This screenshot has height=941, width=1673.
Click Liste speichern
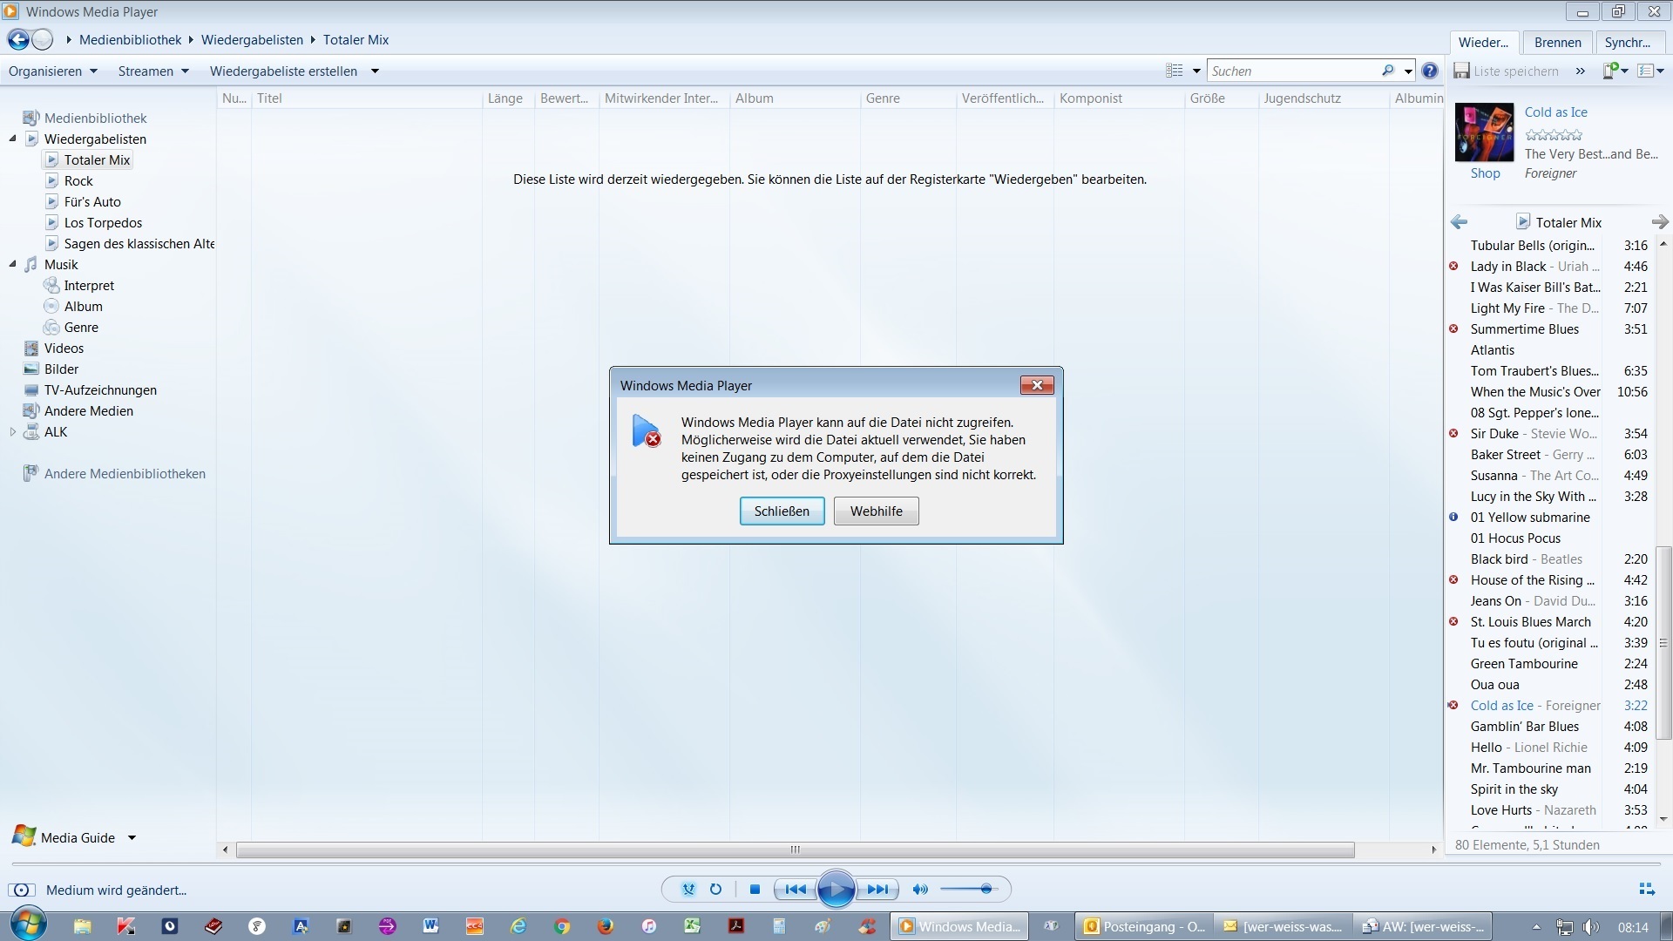pyautogui.click(x=1506, y=71)
